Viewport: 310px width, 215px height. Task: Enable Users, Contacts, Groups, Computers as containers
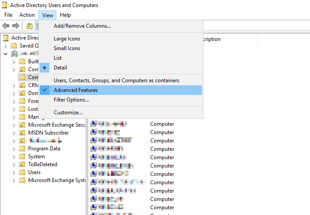(121, 80)
